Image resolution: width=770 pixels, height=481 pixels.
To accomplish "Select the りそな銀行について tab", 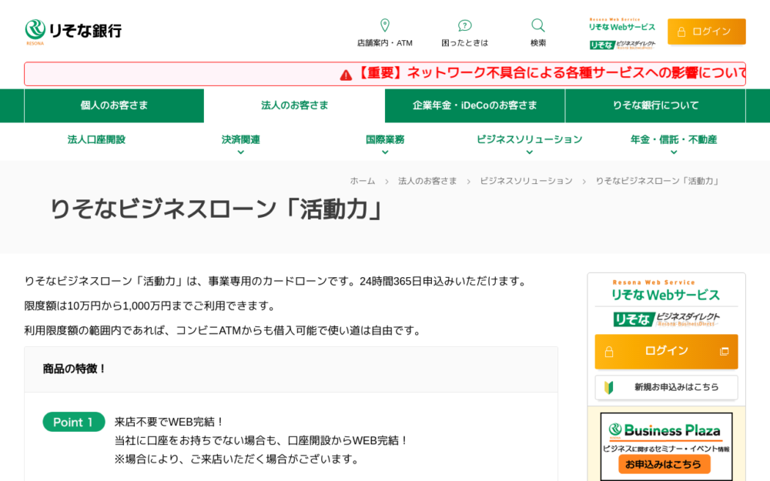I will pyautogui.click(x=654, y=105).
